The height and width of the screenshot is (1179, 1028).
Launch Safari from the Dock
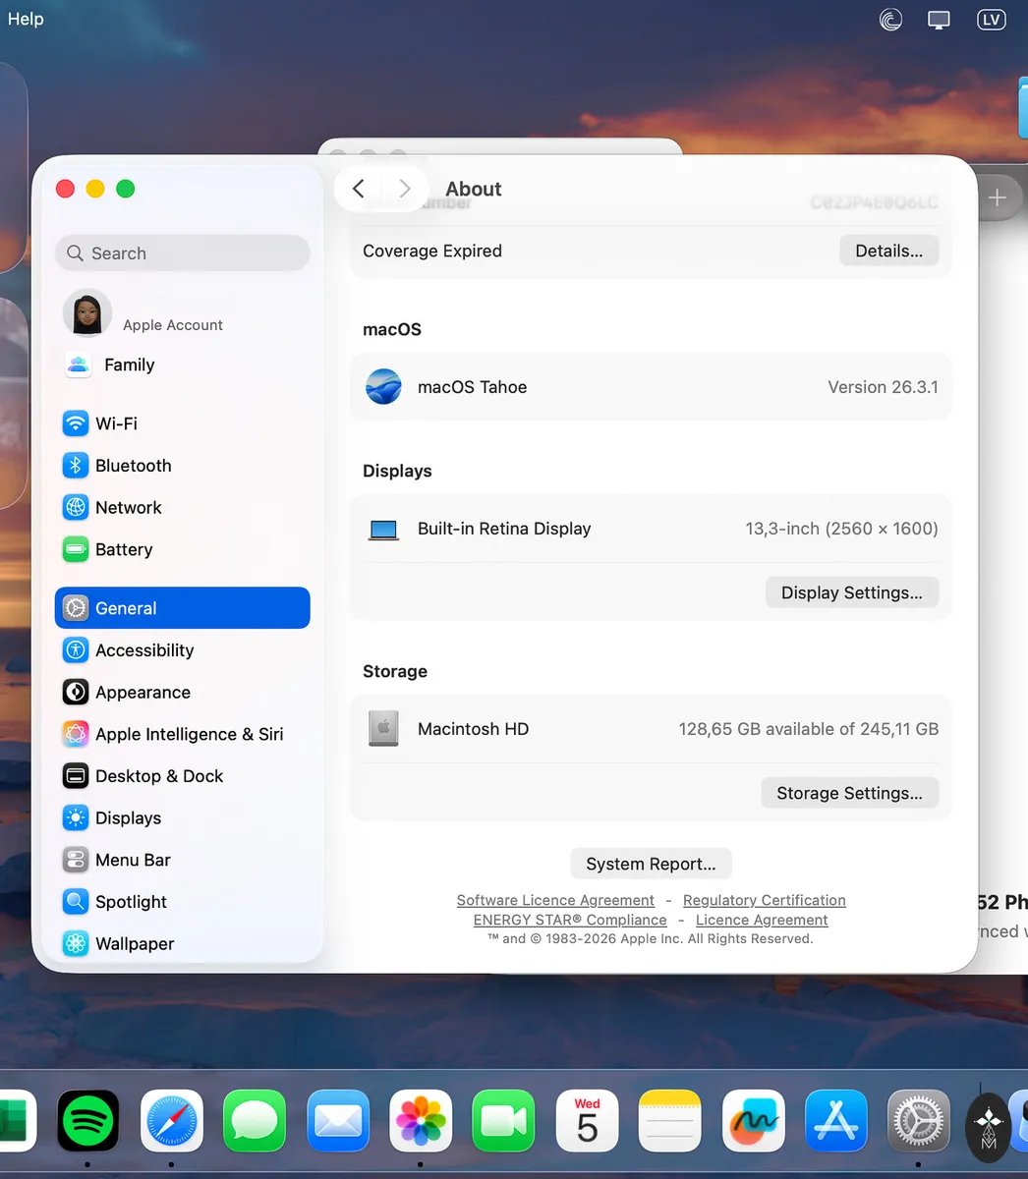point(172,1121)
